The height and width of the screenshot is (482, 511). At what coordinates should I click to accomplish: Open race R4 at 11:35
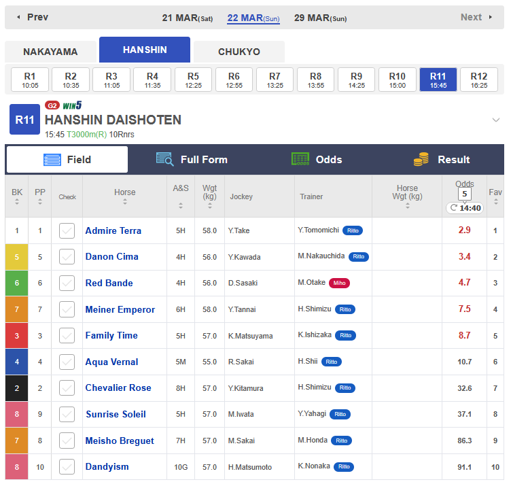152,80
